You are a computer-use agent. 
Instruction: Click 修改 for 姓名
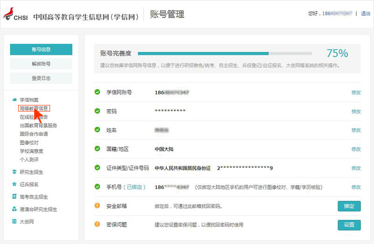pos(356,130)
